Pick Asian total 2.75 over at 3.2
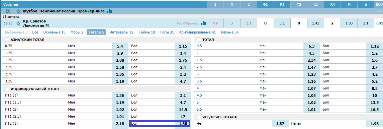The width and height of the screenshot is (383, 129). point(183,74)
